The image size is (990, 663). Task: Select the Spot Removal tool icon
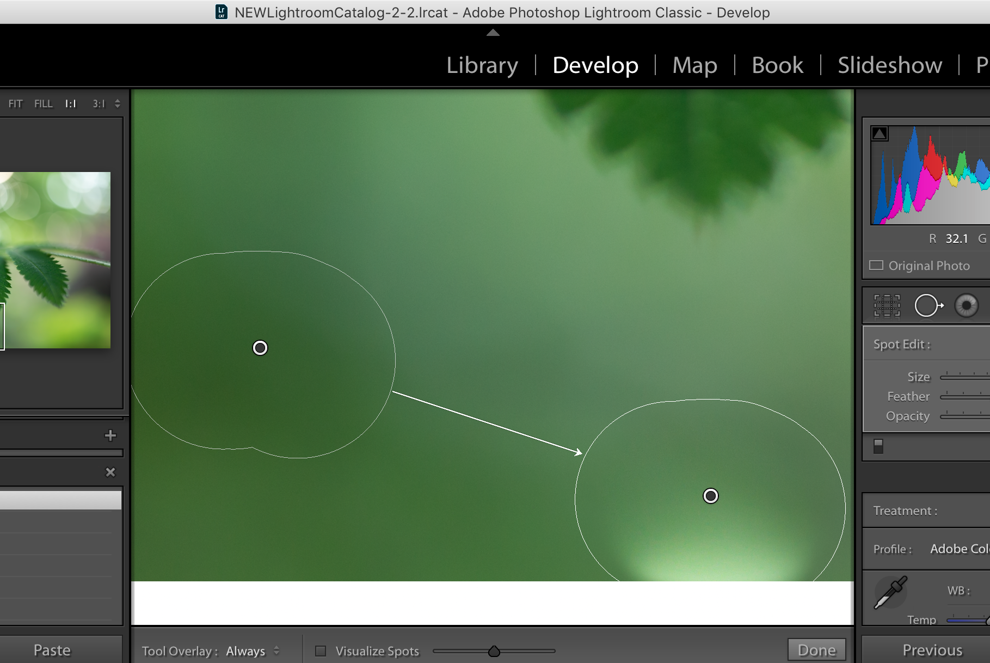pyautogui.click(x=928, y=305)
